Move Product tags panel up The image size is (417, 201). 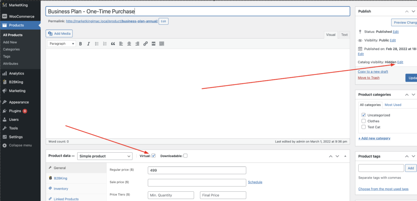(407, 156)
